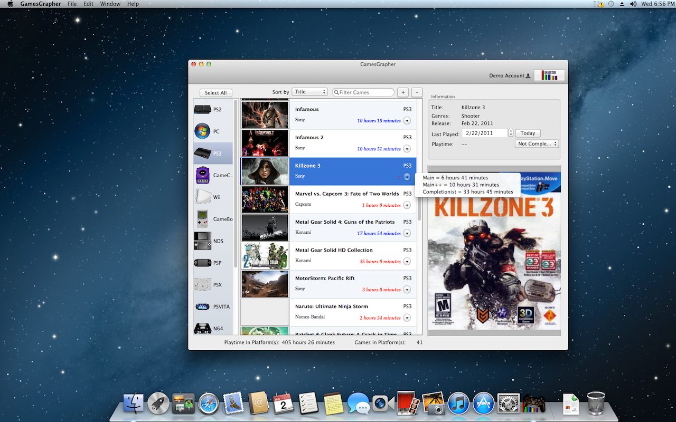Select Metal Gear Solid HD Collection row

coord(328,256)
